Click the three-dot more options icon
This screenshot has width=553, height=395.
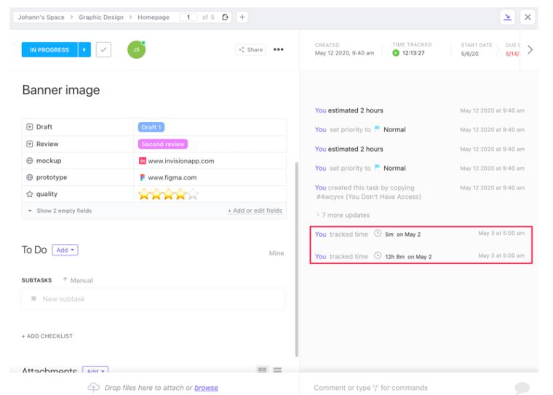pyautogui.click(x=278, y=50)
